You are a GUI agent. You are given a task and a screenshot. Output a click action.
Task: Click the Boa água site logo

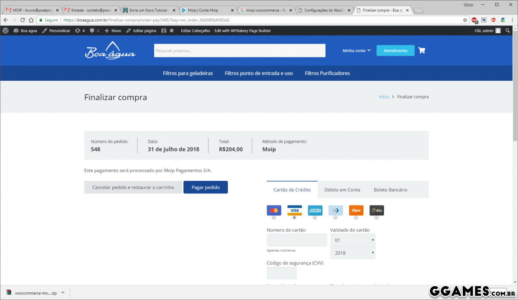(110, 51)
